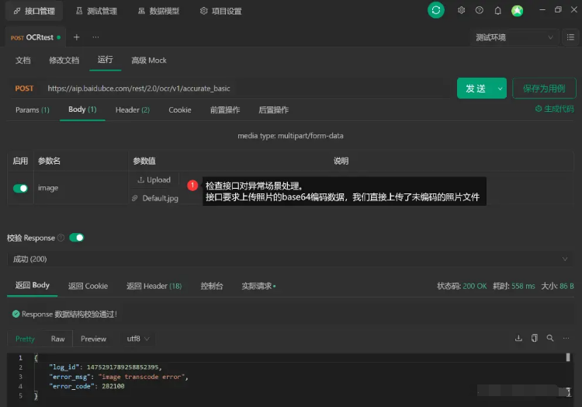Select the Pretty response view
The height and width of the screenshot is (407, 582).
(25, 339)
